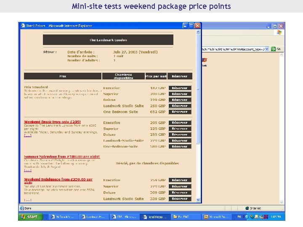Click the Prix column header

(63, 76)
